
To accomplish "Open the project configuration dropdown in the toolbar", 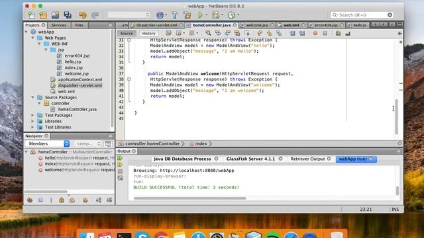I will click(x=129, y=15).
